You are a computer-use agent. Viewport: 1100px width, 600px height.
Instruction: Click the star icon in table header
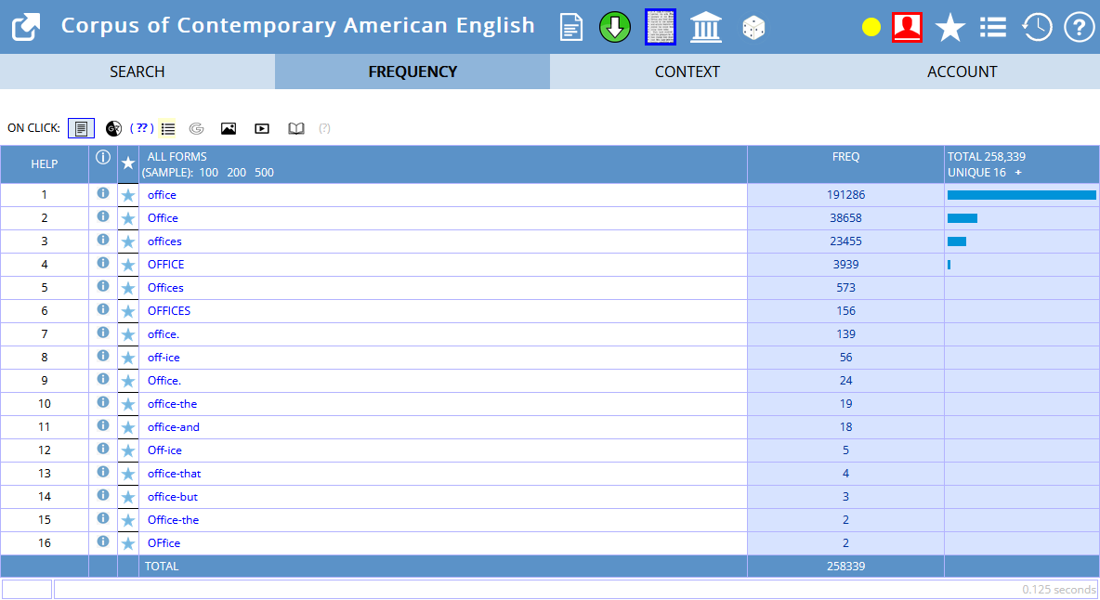point(127,163)
